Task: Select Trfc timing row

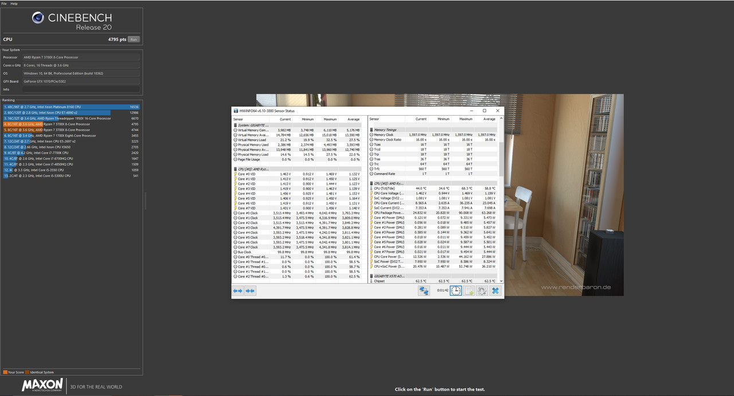Action: (434, 169)
